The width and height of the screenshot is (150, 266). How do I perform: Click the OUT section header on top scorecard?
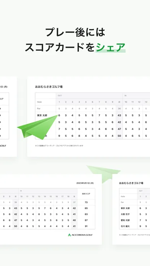pyautogui.click(x=60, y=96)
